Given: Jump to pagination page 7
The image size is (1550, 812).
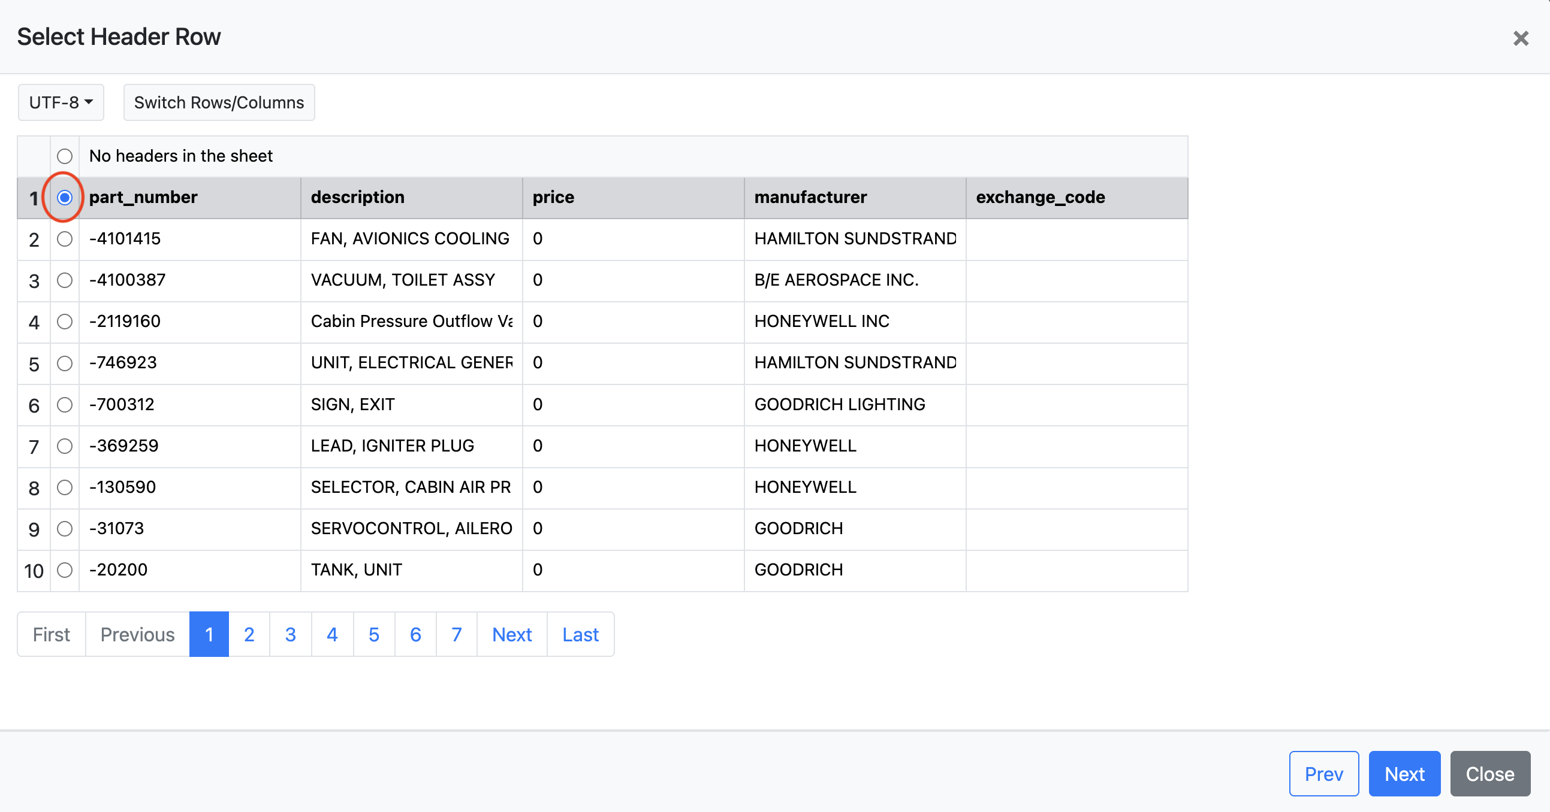Looking at the screenshot, I should click(456, 634).
